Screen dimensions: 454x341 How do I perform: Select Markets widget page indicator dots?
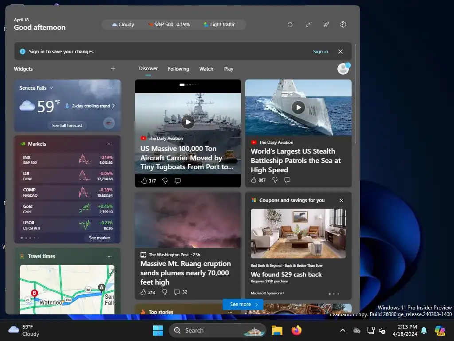coord(30,238)
